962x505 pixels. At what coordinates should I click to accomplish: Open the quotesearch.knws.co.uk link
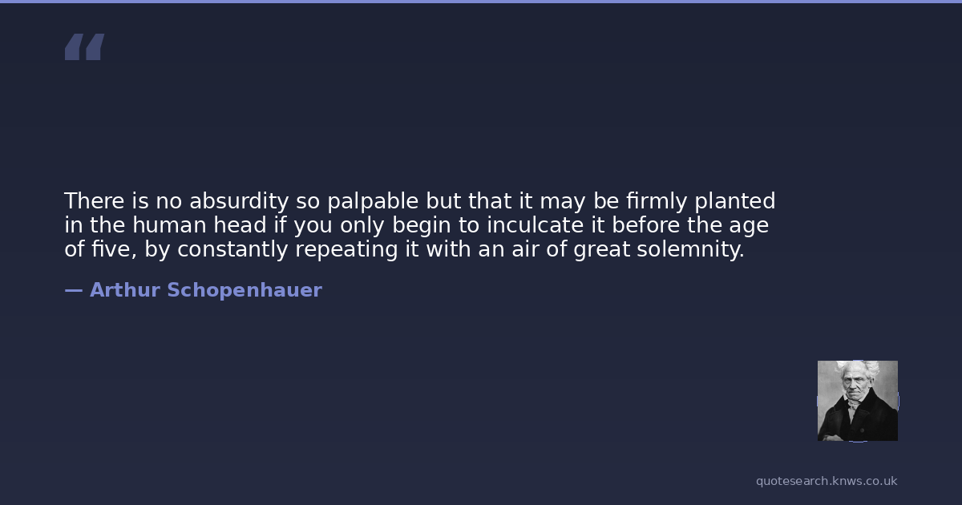[x=826, y=481]
